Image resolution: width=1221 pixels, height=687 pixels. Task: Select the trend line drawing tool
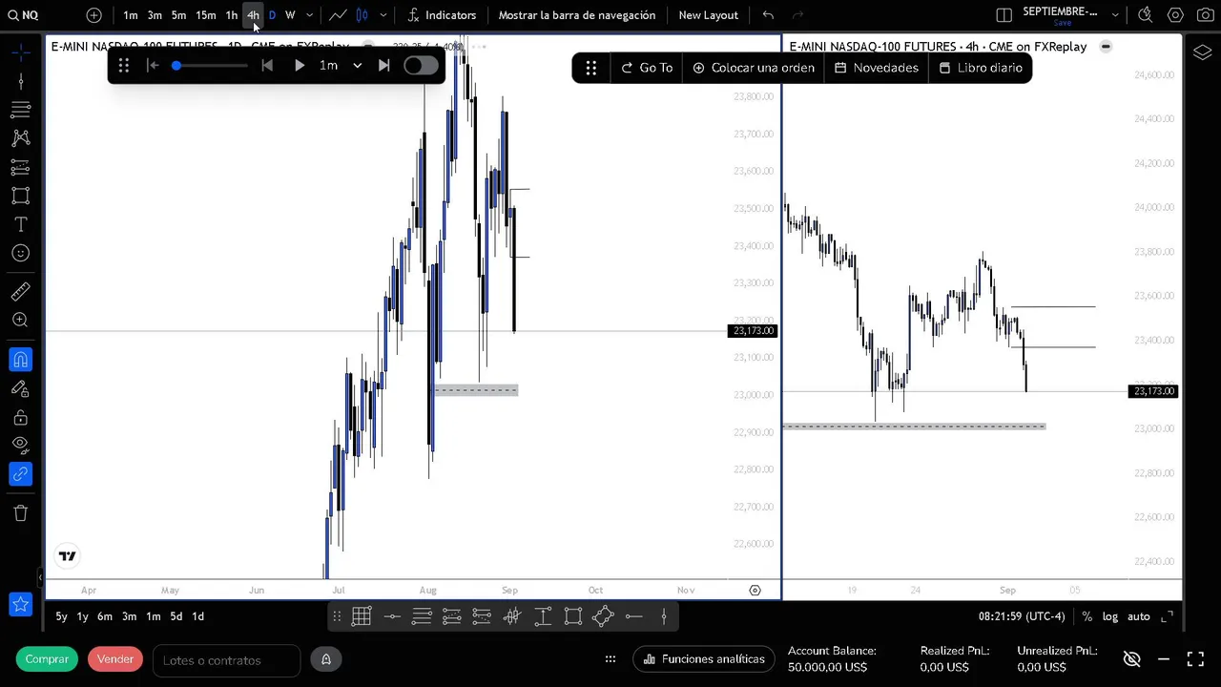[x=20, y=81]
